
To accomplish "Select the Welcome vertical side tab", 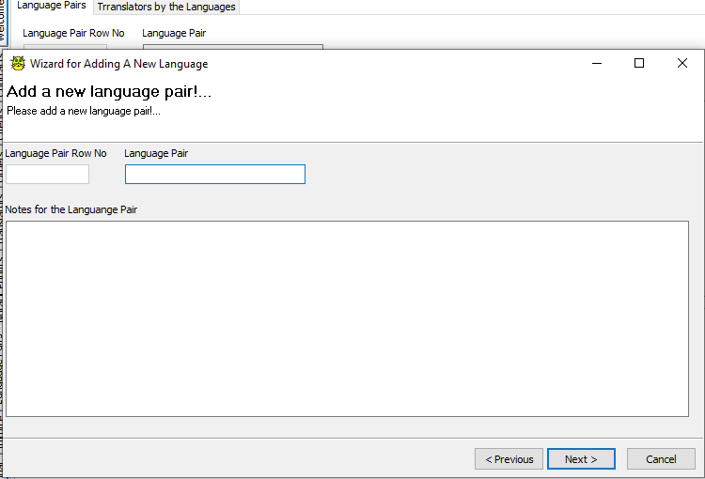I will (x=3, y=21).
